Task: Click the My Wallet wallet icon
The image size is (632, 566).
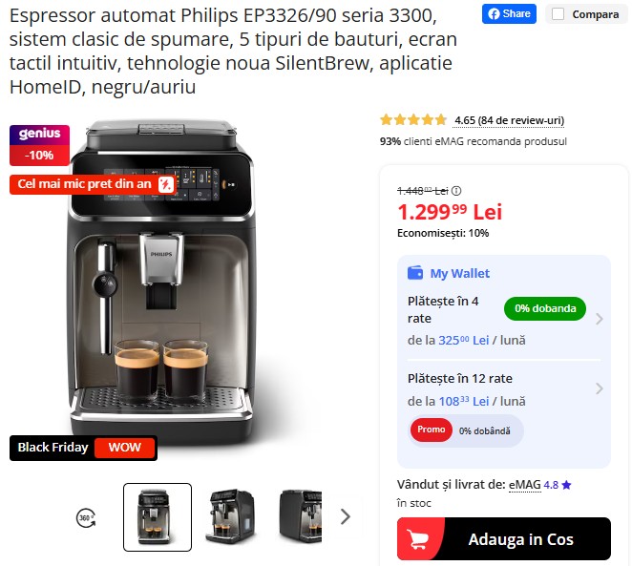Action: click(415, 273)
